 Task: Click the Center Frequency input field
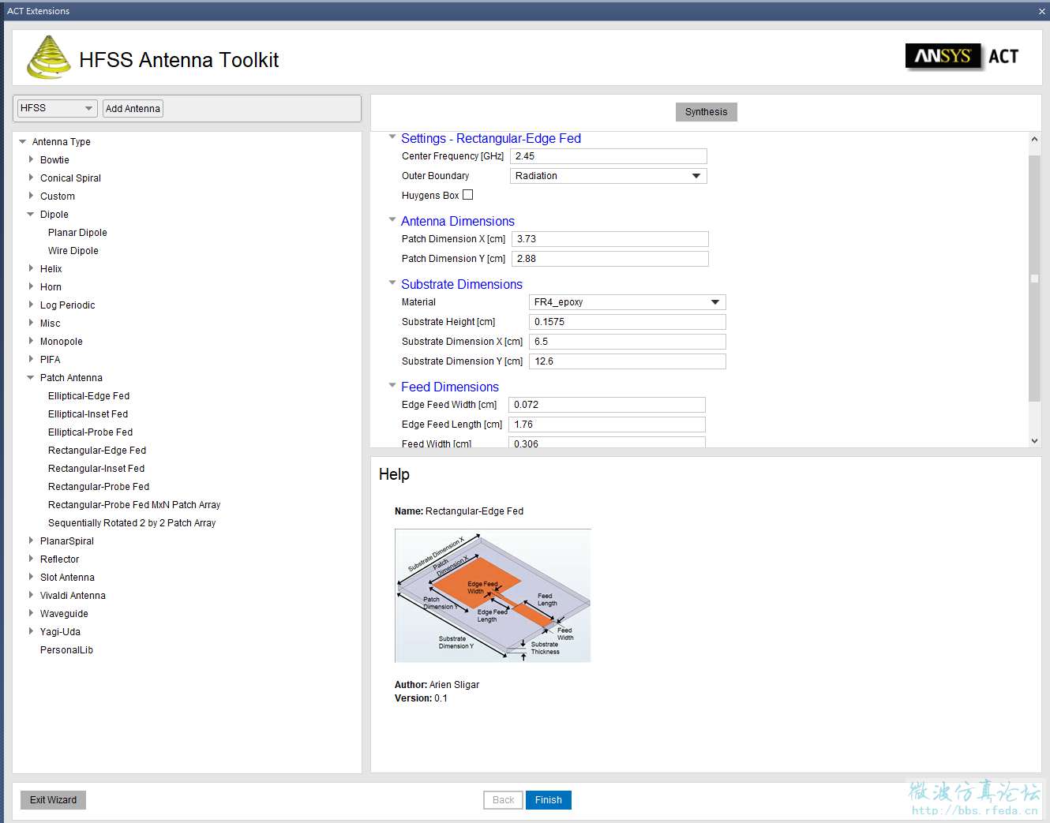[x=608, y=156]
